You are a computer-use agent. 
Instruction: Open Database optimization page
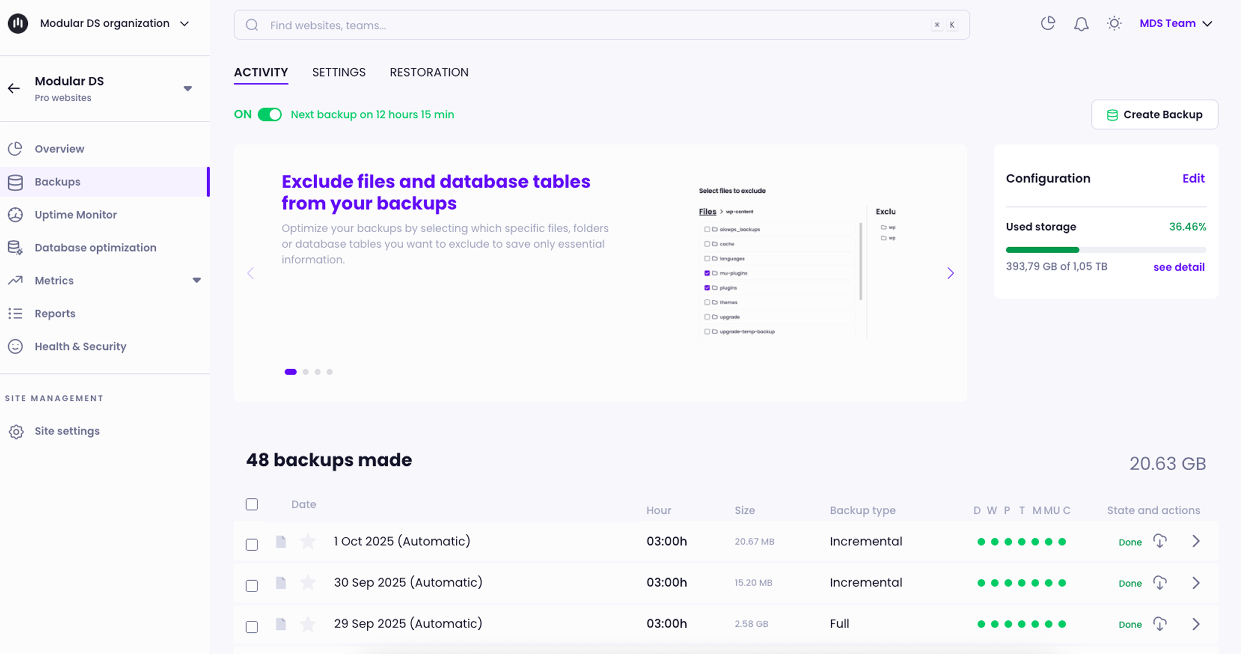[x=95, y=248]
